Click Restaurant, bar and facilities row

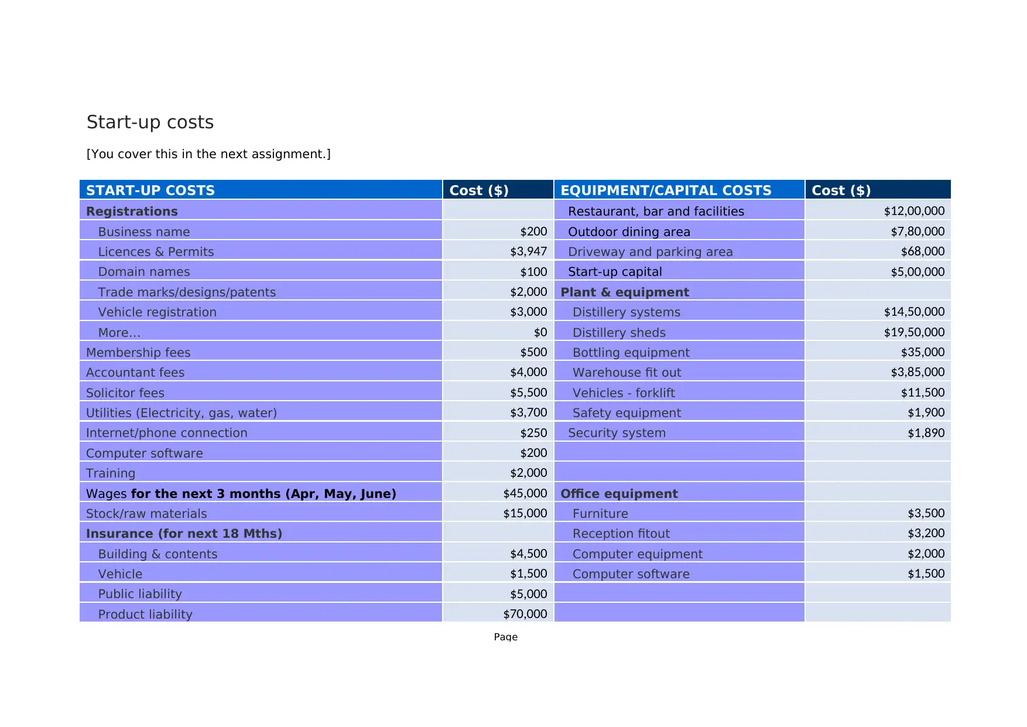(656, 211)
